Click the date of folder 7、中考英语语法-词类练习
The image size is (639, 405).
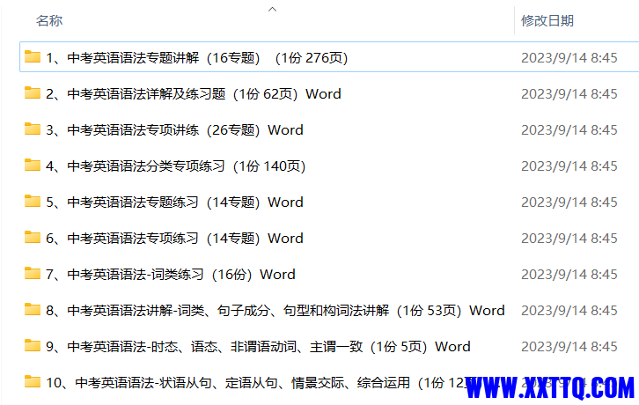569,275
